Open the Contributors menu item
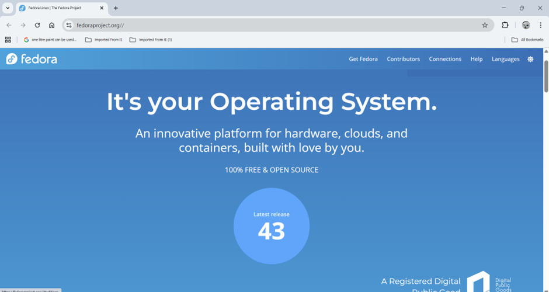 (x=403, y=59)
